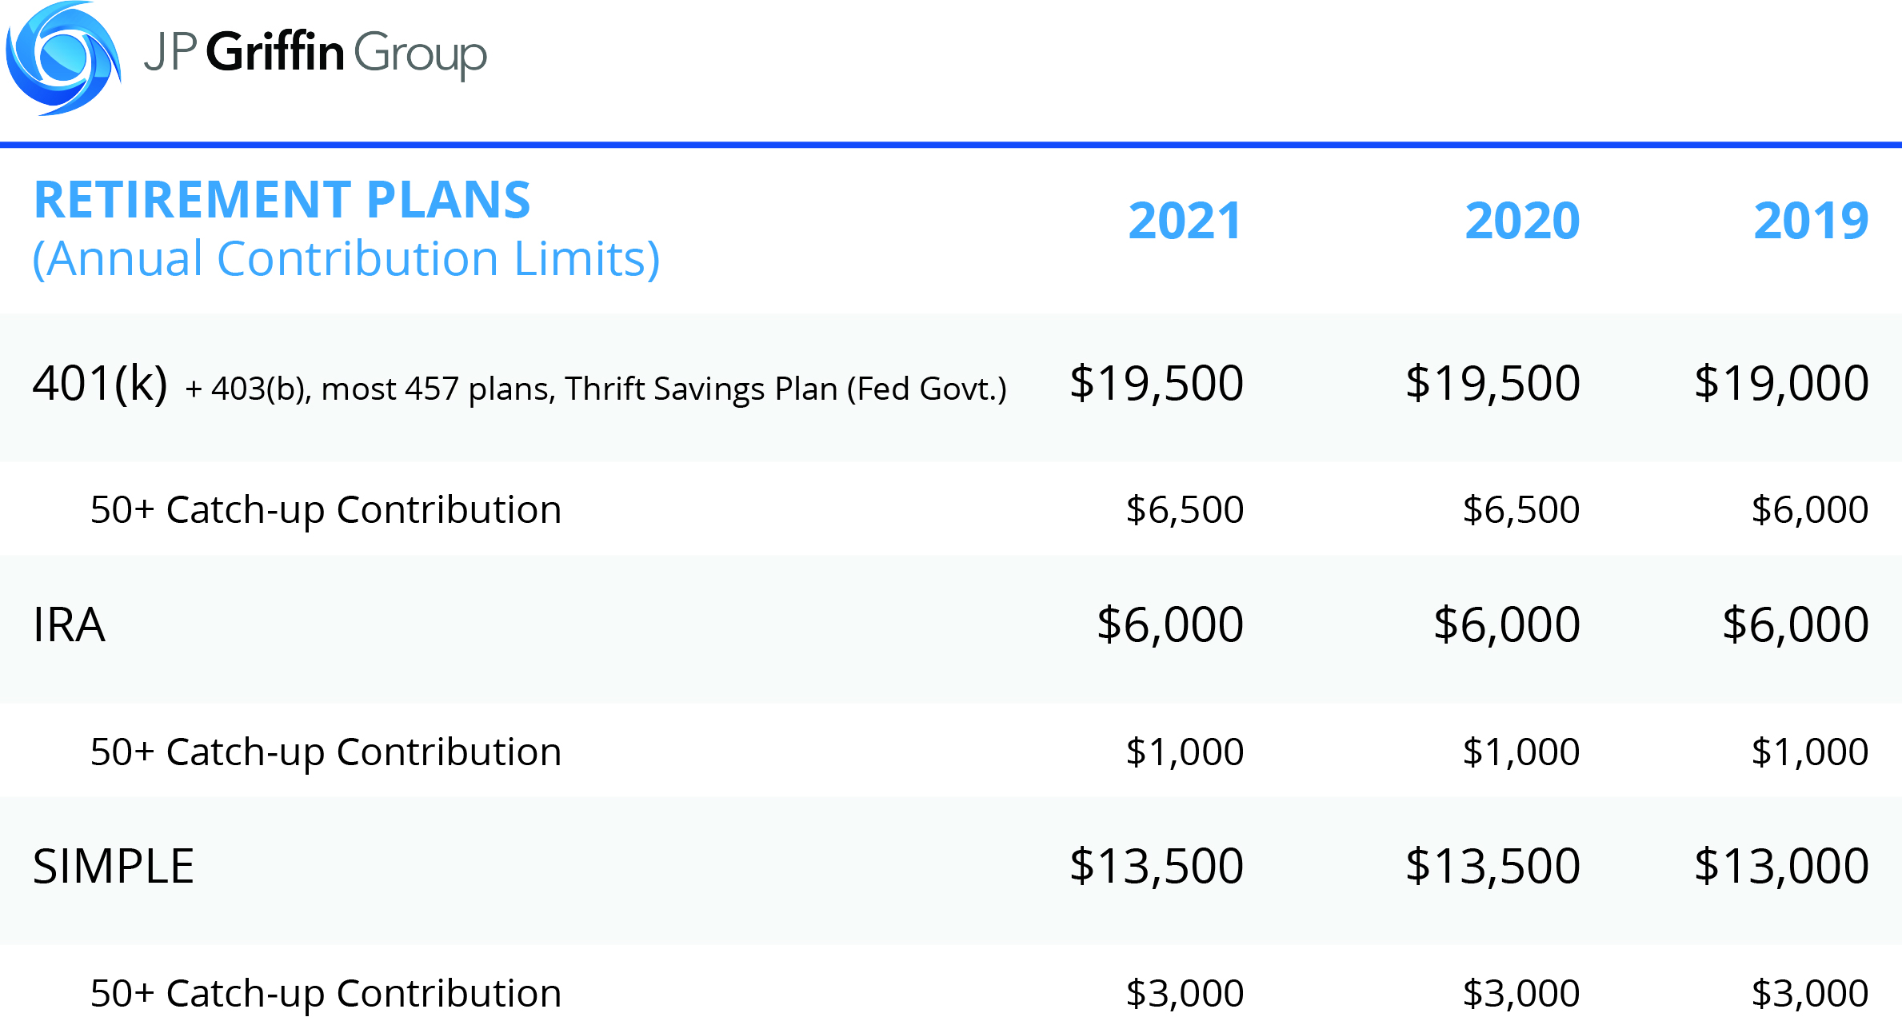Select the 2019 column header
Viewport: 1902px width, 1017px height.
[x=1811, y=221]
